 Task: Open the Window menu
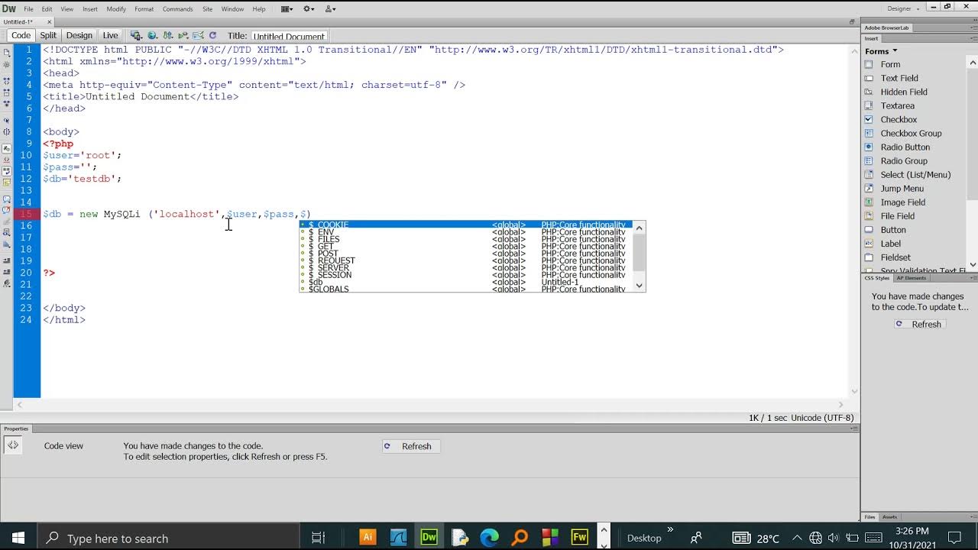232,9
